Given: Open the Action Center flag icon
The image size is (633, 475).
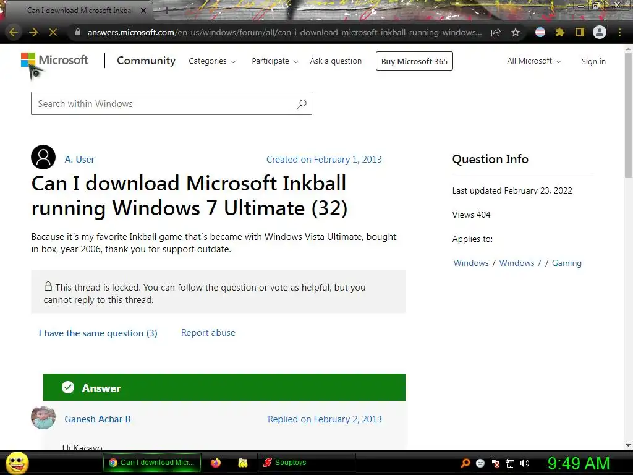Looking at the screenshot, I should click(495, 463).
